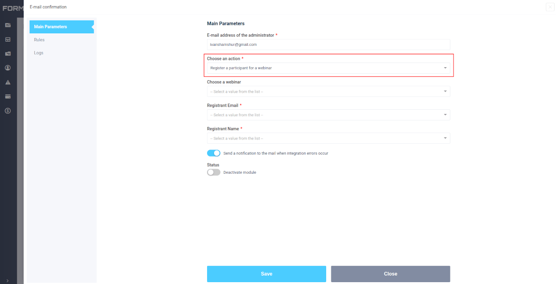This screenshot has width=556, height=284.
Task: Expand the sidebar with the bottom chevron
Action: coord(8,280)
